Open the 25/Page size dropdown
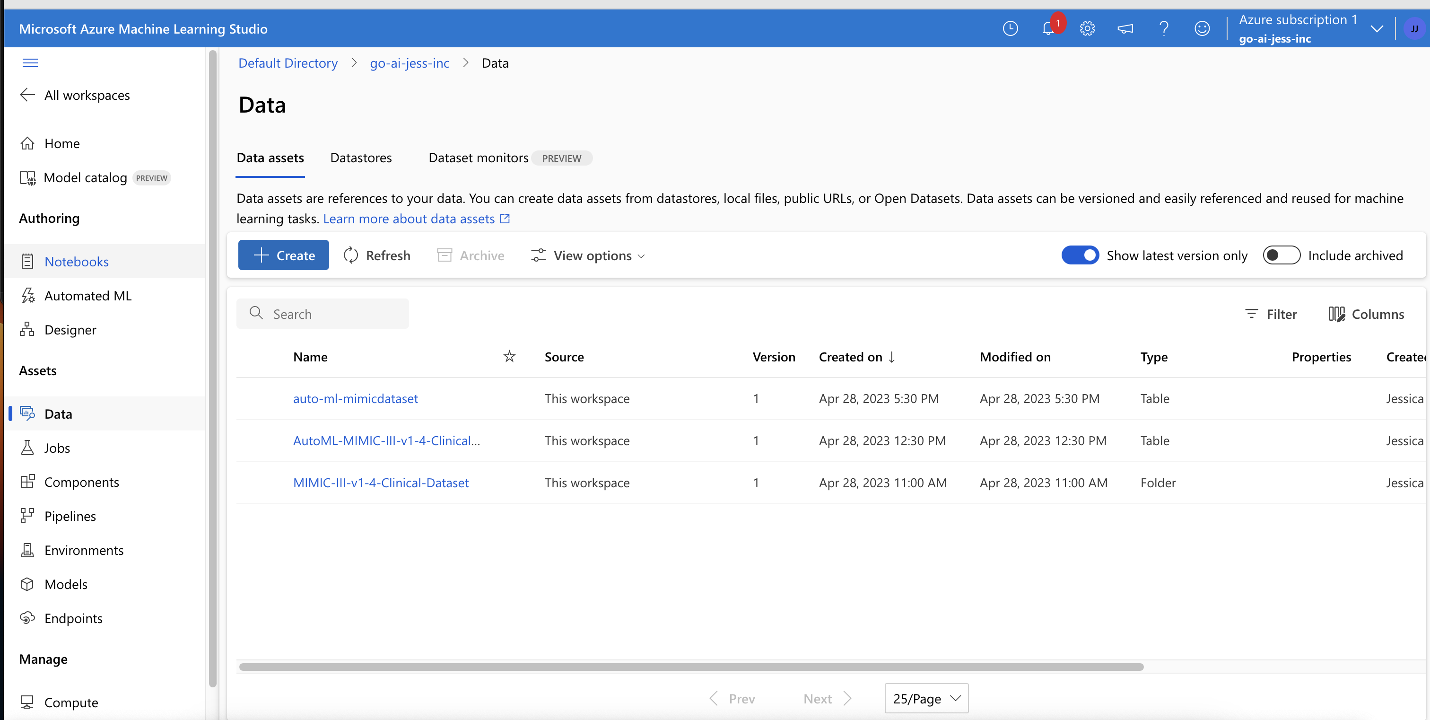This screenshot has width=1430, height=720. tap(926, 698)
